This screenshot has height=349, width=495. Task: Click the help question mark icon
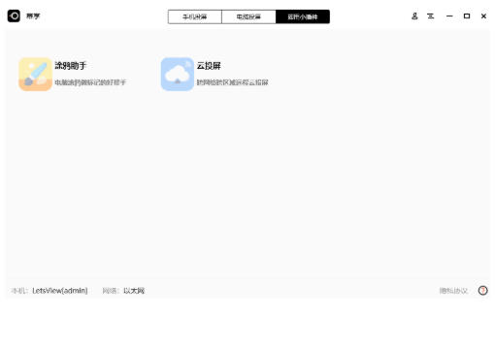(x=482, y=291)
